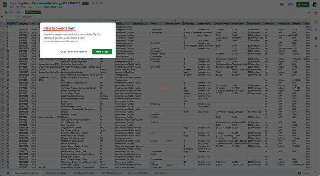Switch to the Contributors sheet tab
This screenshot has height=176, width=320.
(161, 173)
